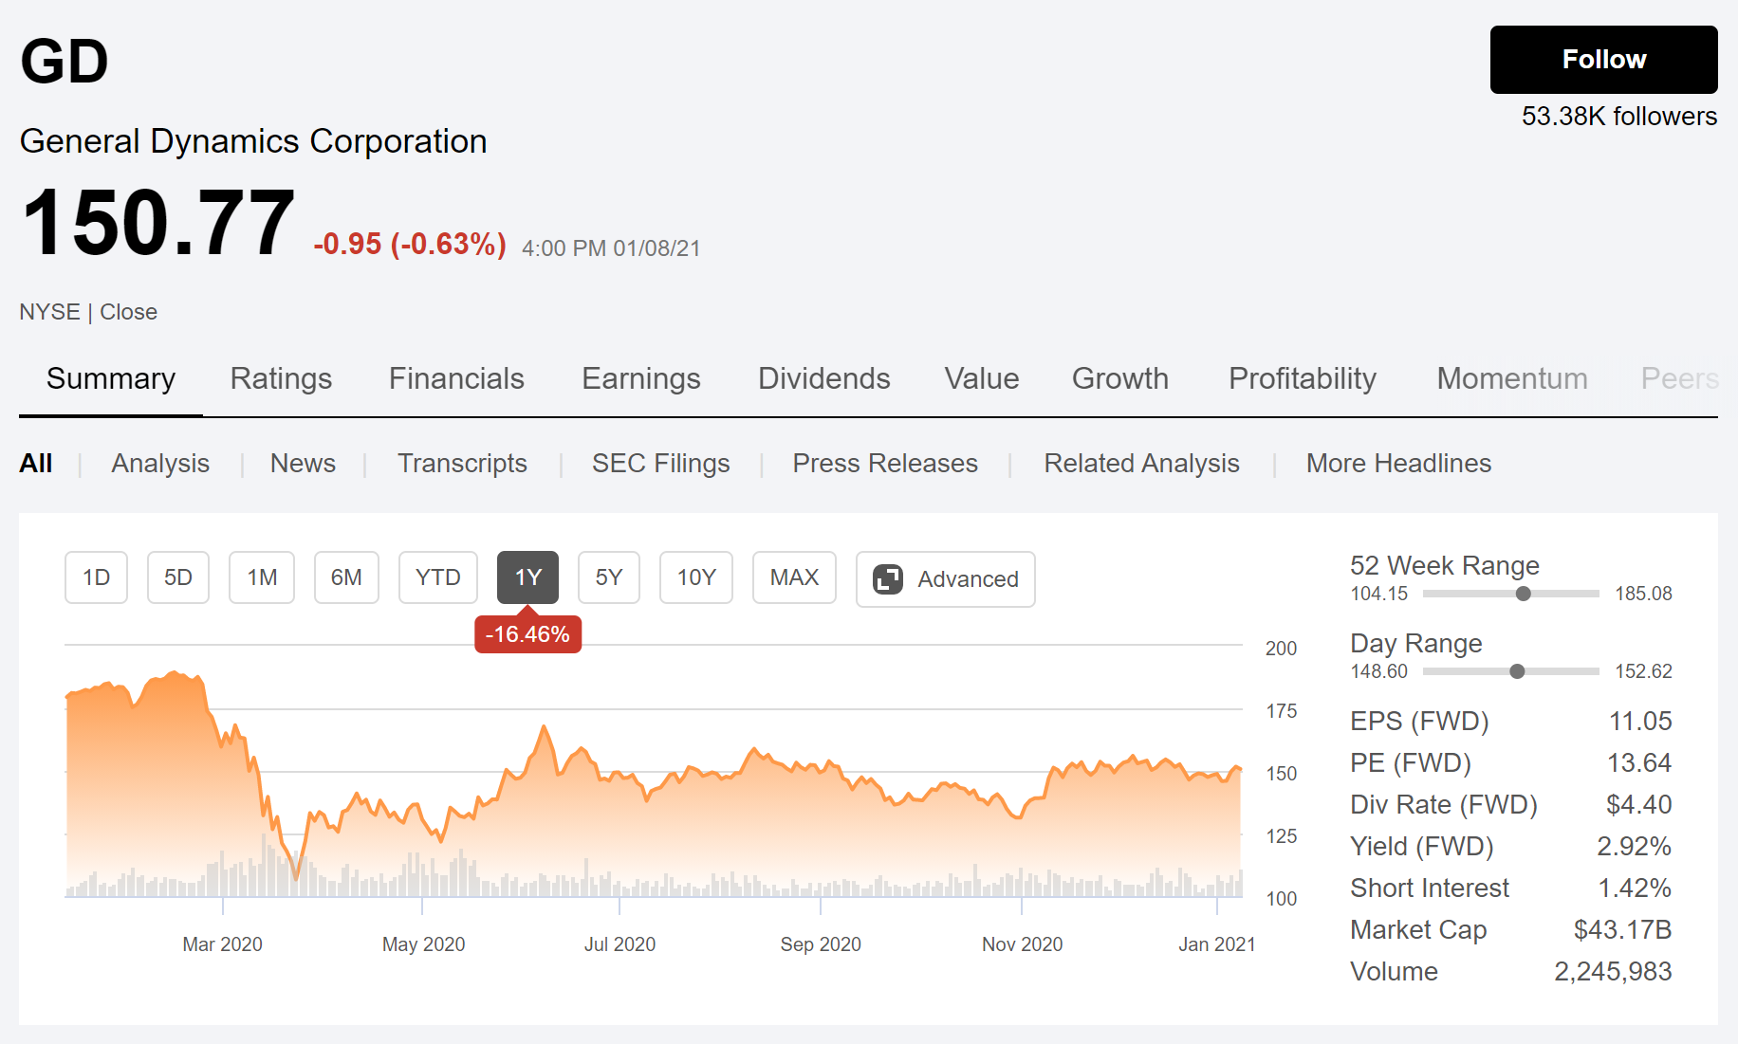
Task: Click the 52 Week high value 185.08
Action: pos(1643,594)
